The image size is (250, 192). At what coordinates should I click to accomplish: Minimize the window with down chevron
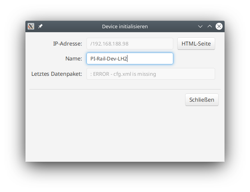(x=200, y=26)
